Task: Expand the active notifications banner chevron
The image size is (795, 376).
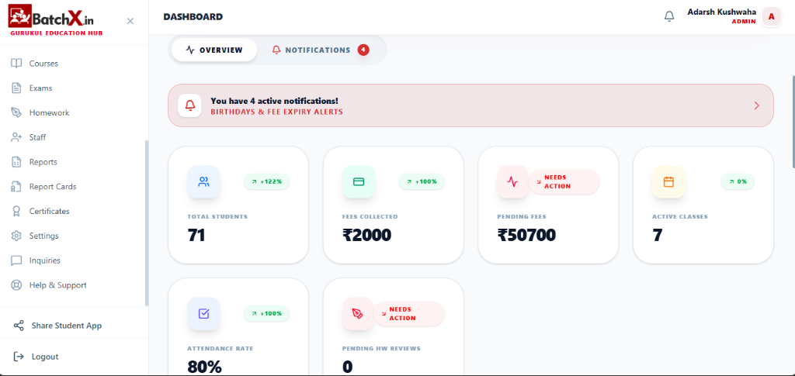Action: pos(756,105)
